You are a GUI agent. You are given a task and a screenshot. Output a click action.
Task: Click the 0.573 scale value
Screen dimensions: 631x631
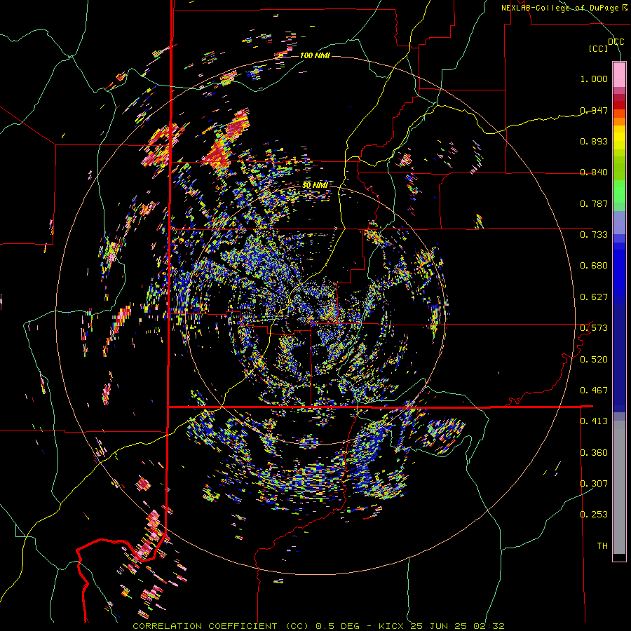pos(594,327)
